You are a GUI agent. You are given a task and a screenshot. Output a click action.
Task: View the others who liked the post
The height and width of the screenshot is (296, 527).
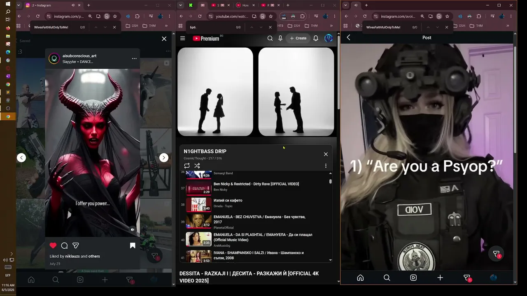click(94, 256)
